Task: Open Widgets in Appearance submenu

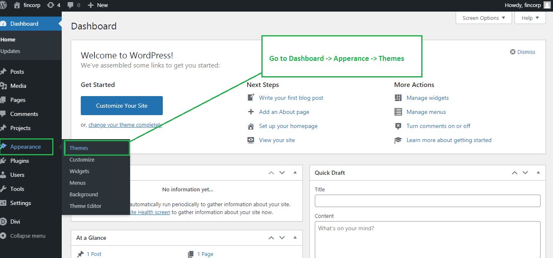Action: tap(80, 171)
